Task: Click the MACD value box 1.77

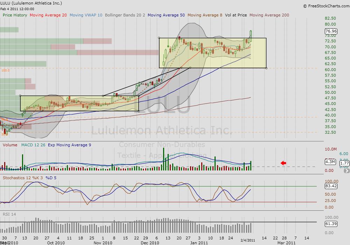Action: click(x=344, y=163)
